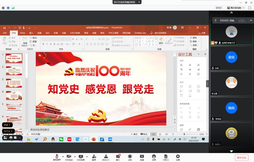Switch to the OneKey Lite tab

(x=140, y=33)
